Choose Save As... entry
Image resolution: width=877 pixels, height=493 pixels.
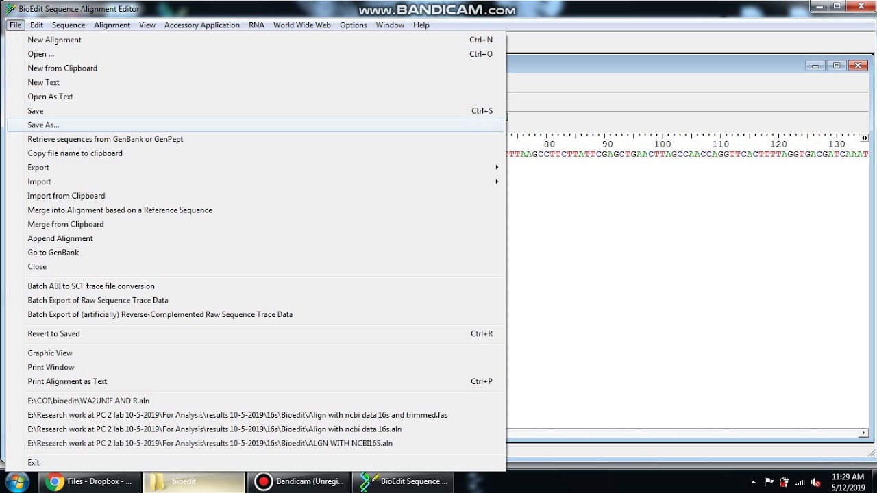click(x=256, y=125)
